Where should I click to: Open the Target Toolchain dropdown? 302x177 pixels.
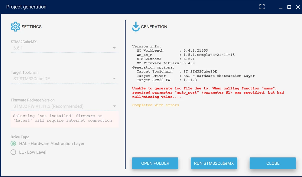coord(64,79)
